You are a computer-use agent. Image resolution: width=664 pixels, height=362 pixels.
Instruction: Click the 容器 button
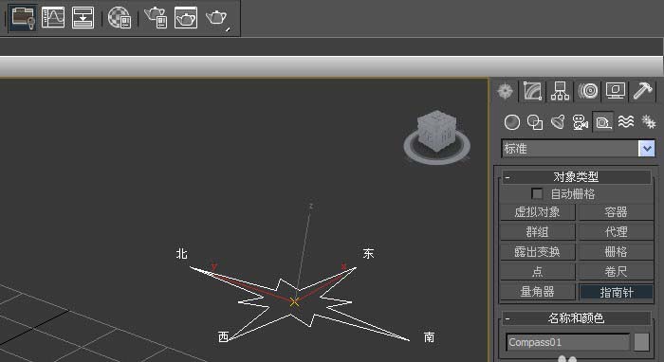pyautogui.click(x=617, y=212)
